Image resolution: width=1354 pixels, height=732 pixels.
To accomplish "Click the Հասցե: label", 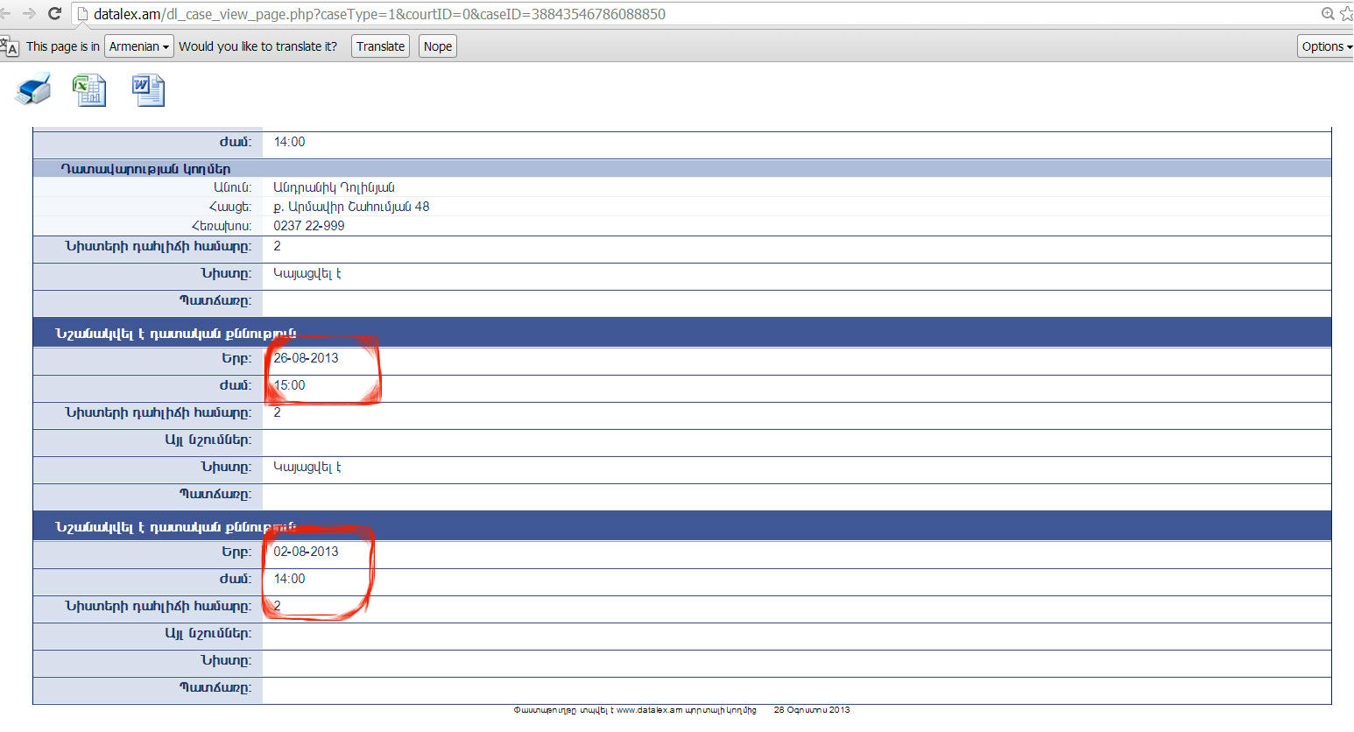I will coord(229,207).
